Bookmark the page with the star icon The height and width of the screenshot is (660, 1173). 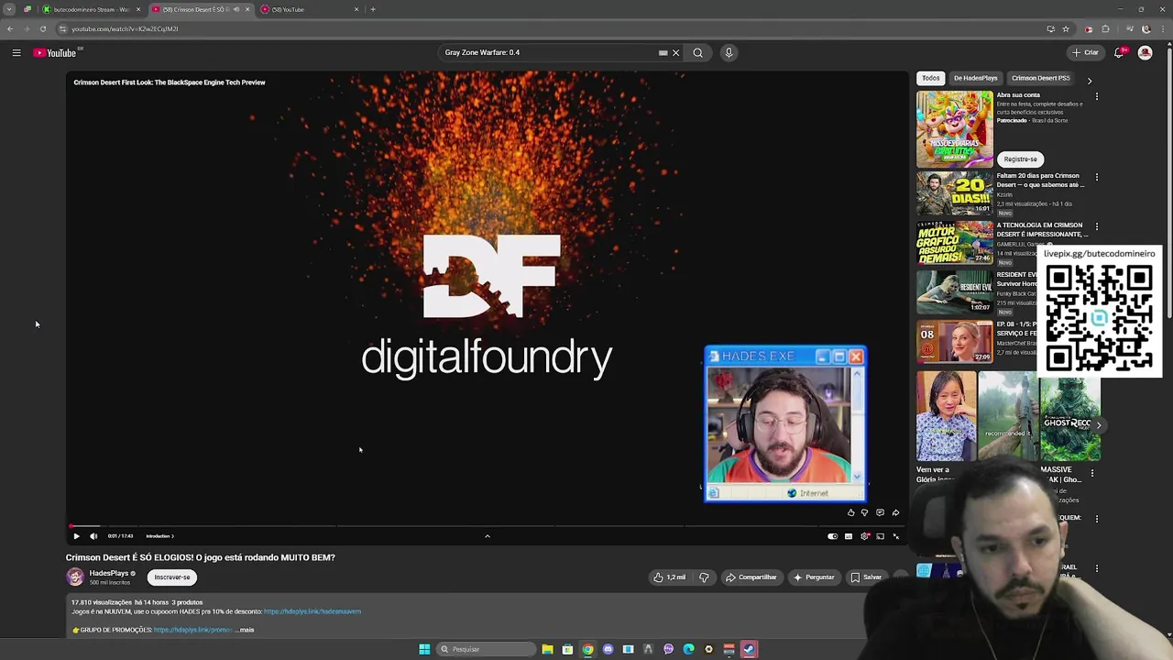[x=1066, y=28]
